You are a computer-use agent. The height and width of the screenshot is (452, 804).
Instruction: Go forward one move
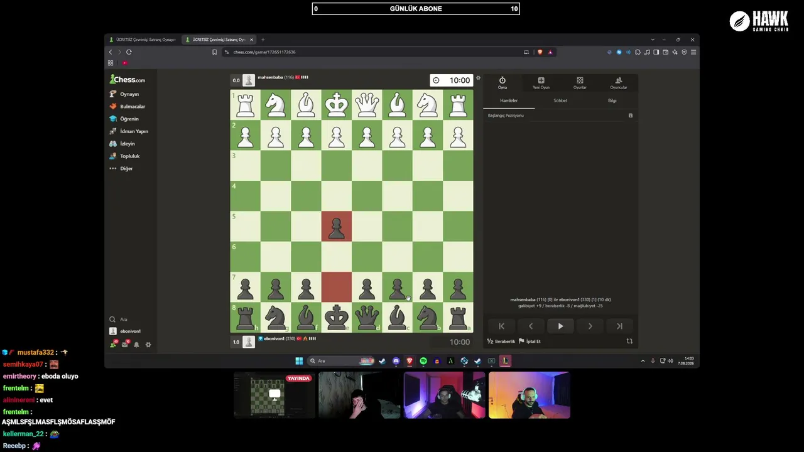(590, 326)
